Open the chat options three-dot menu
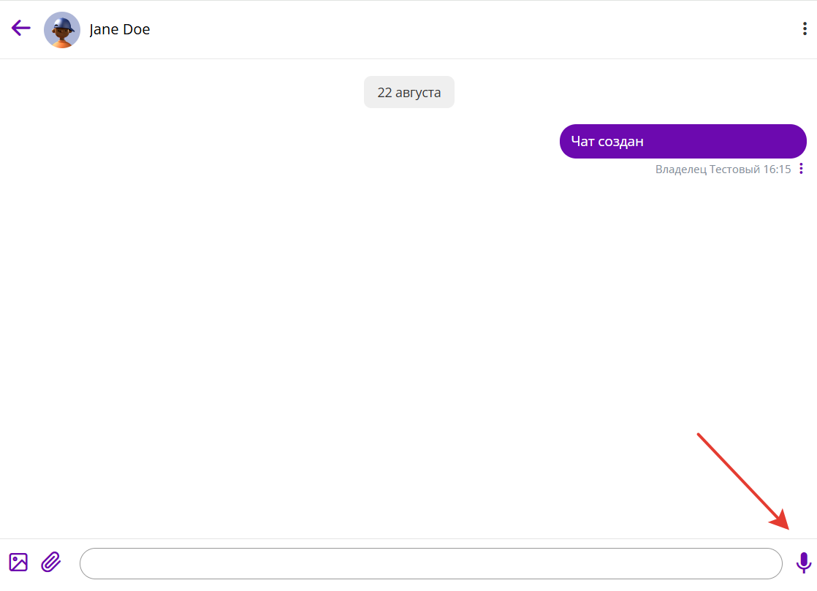 (805, 28)
